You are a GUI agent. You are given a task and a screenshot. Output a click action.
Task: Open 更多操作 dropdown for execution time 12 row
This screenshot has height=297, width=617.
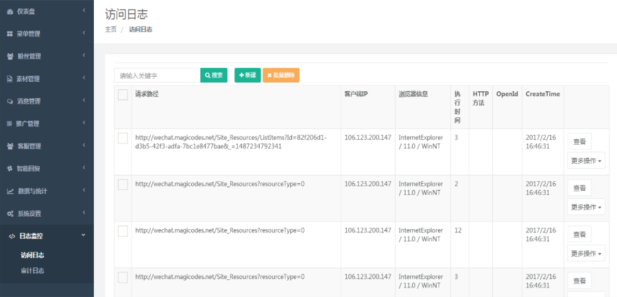point(586,253)
